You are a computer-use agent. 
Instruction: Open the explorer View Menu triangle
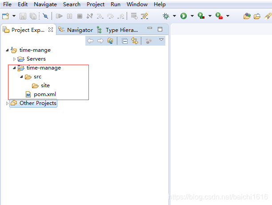coord(161,40)
